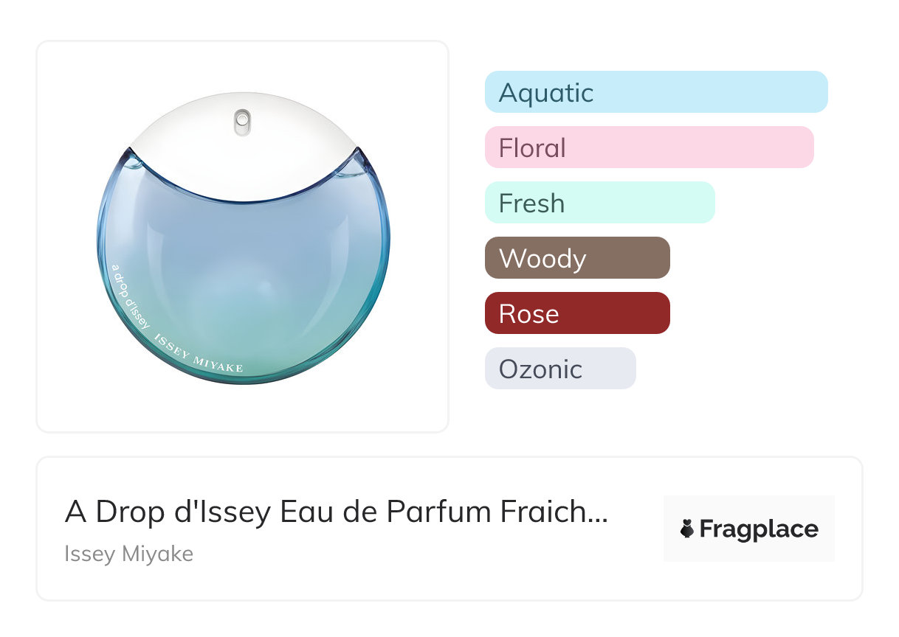Viewport: 899px width, 637px height.
Task: Open the Issey Miyake brand link below title
Action: pos(128,553)
